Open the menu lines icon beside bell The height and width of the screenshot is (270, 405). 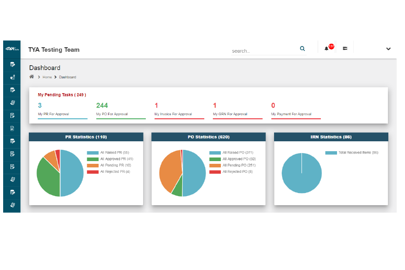click(x=345, y=48)
